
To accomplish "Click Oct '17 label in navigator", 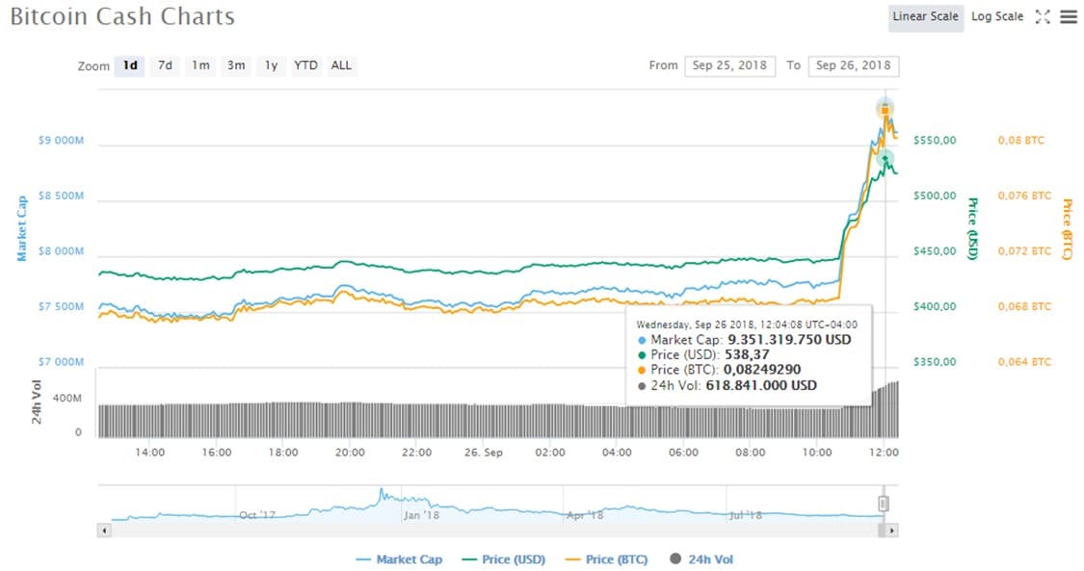I will point(257,516).
